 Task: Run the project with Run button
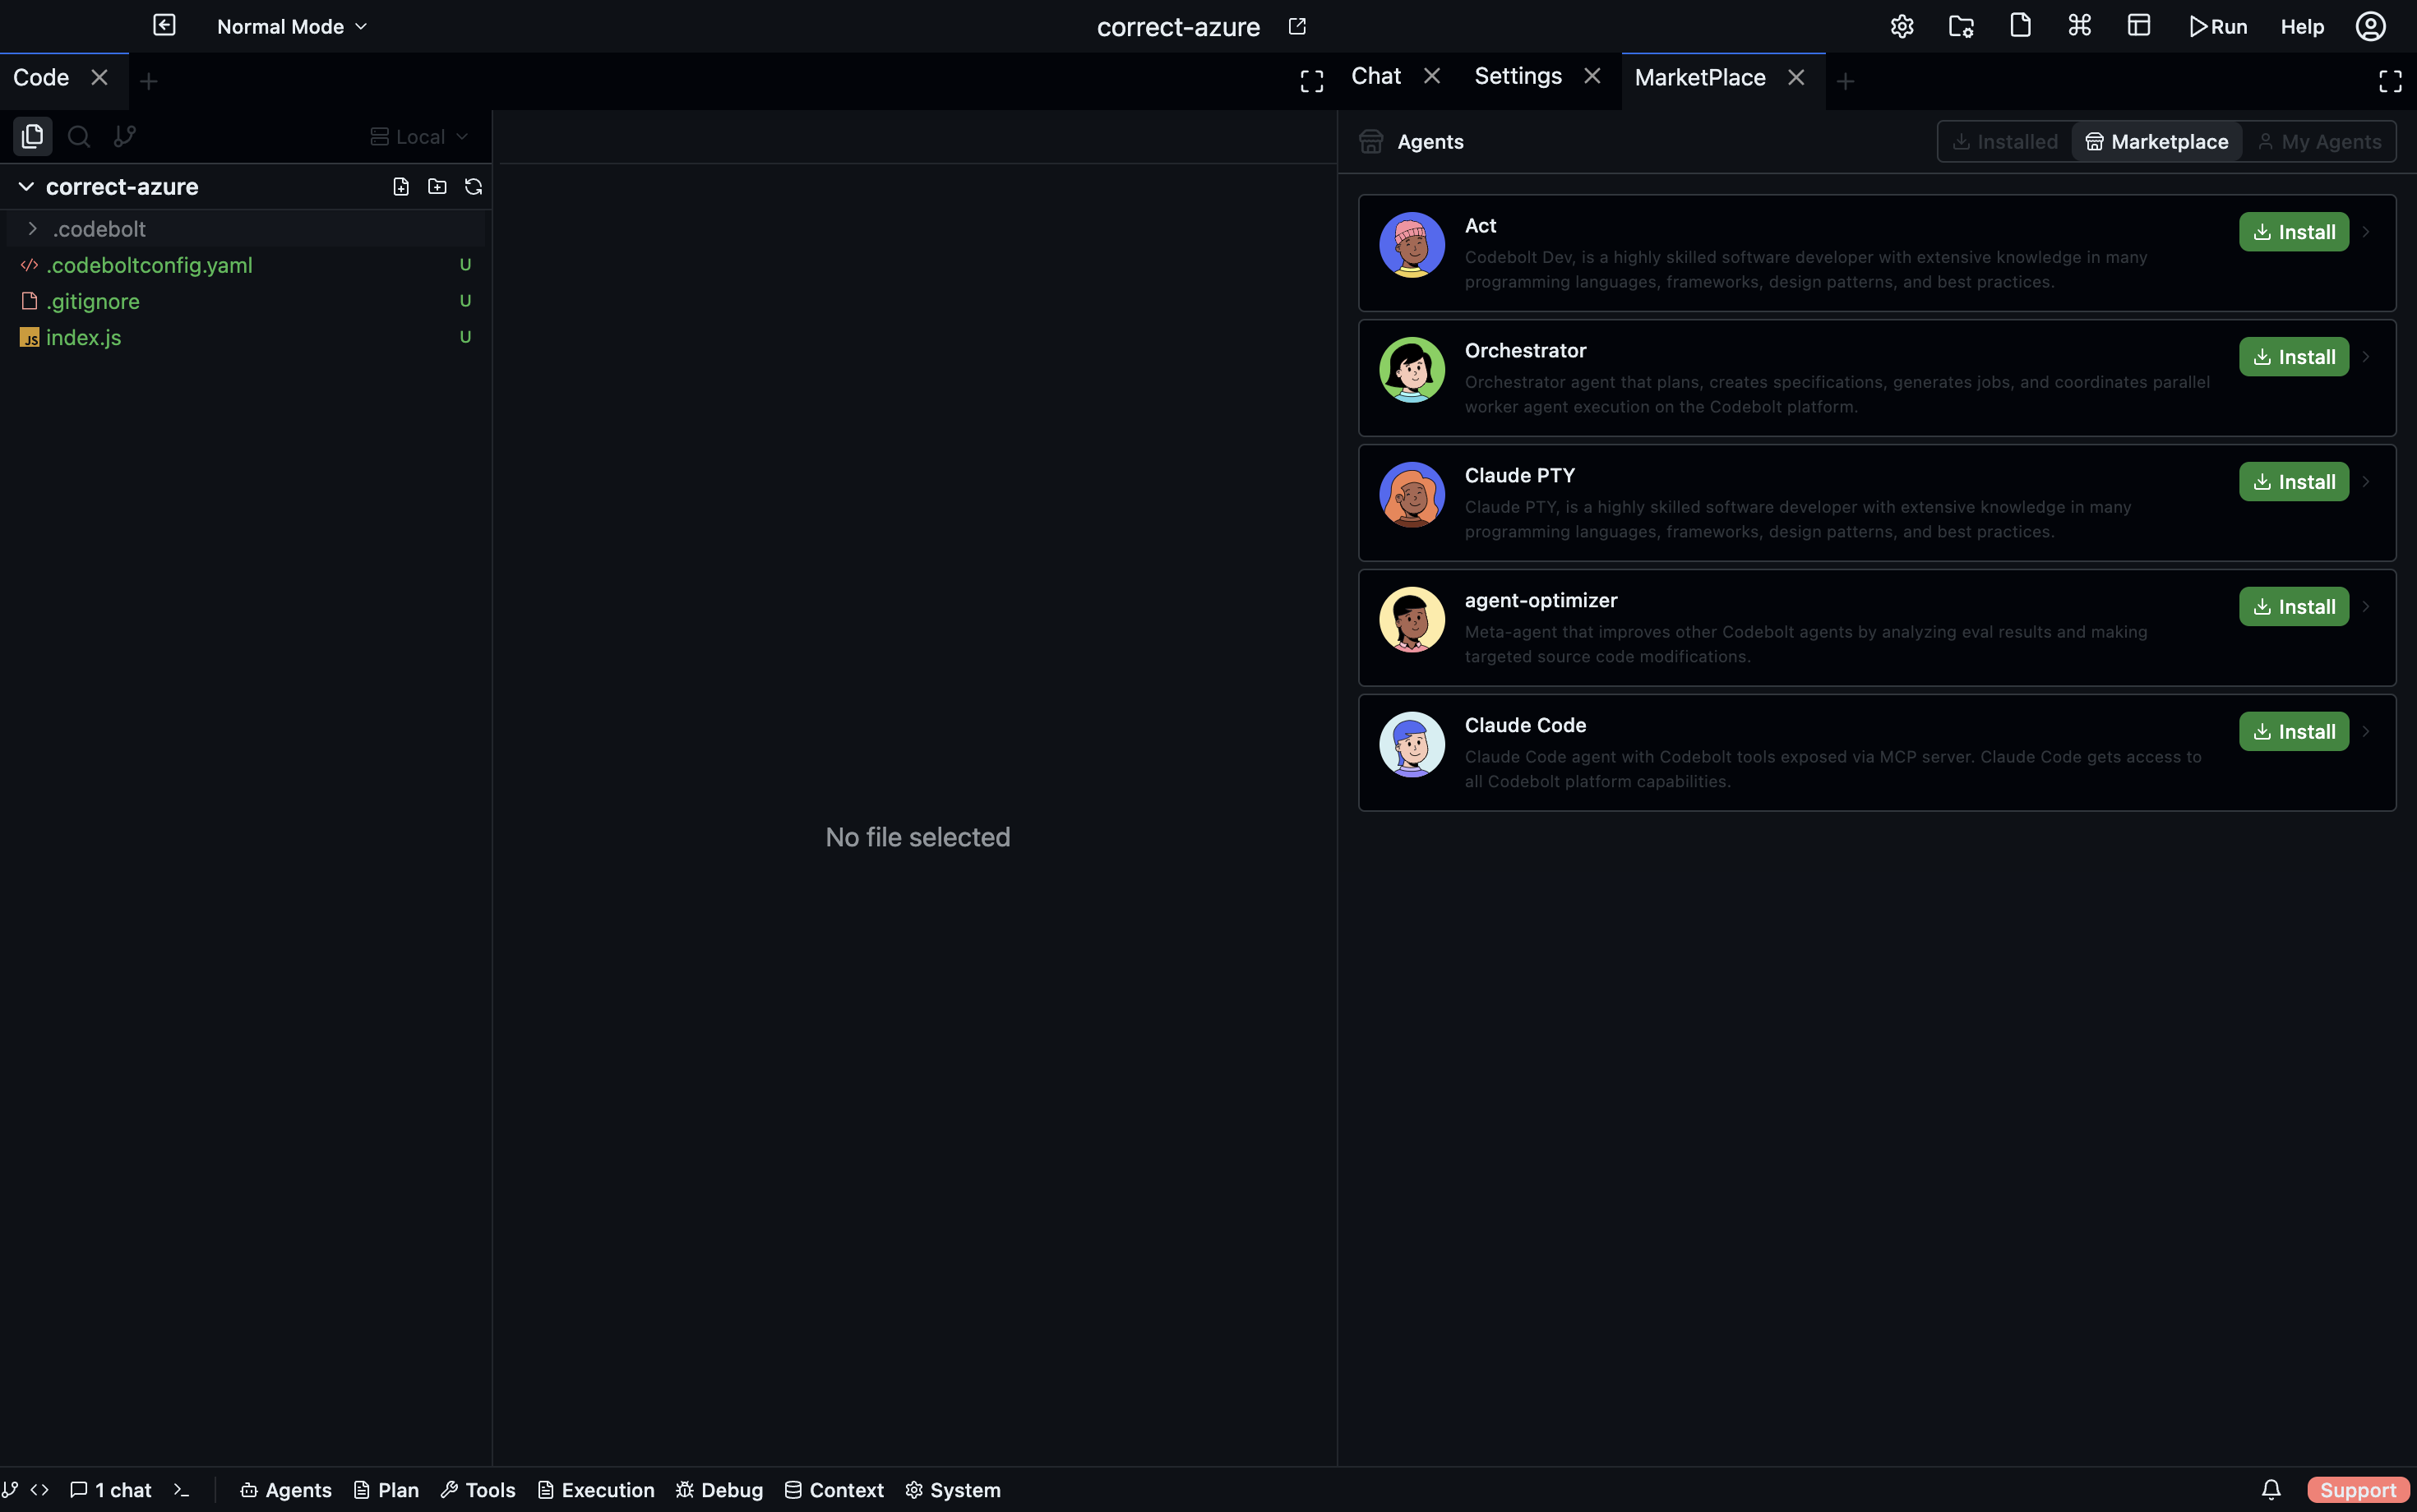point(2218,27)
